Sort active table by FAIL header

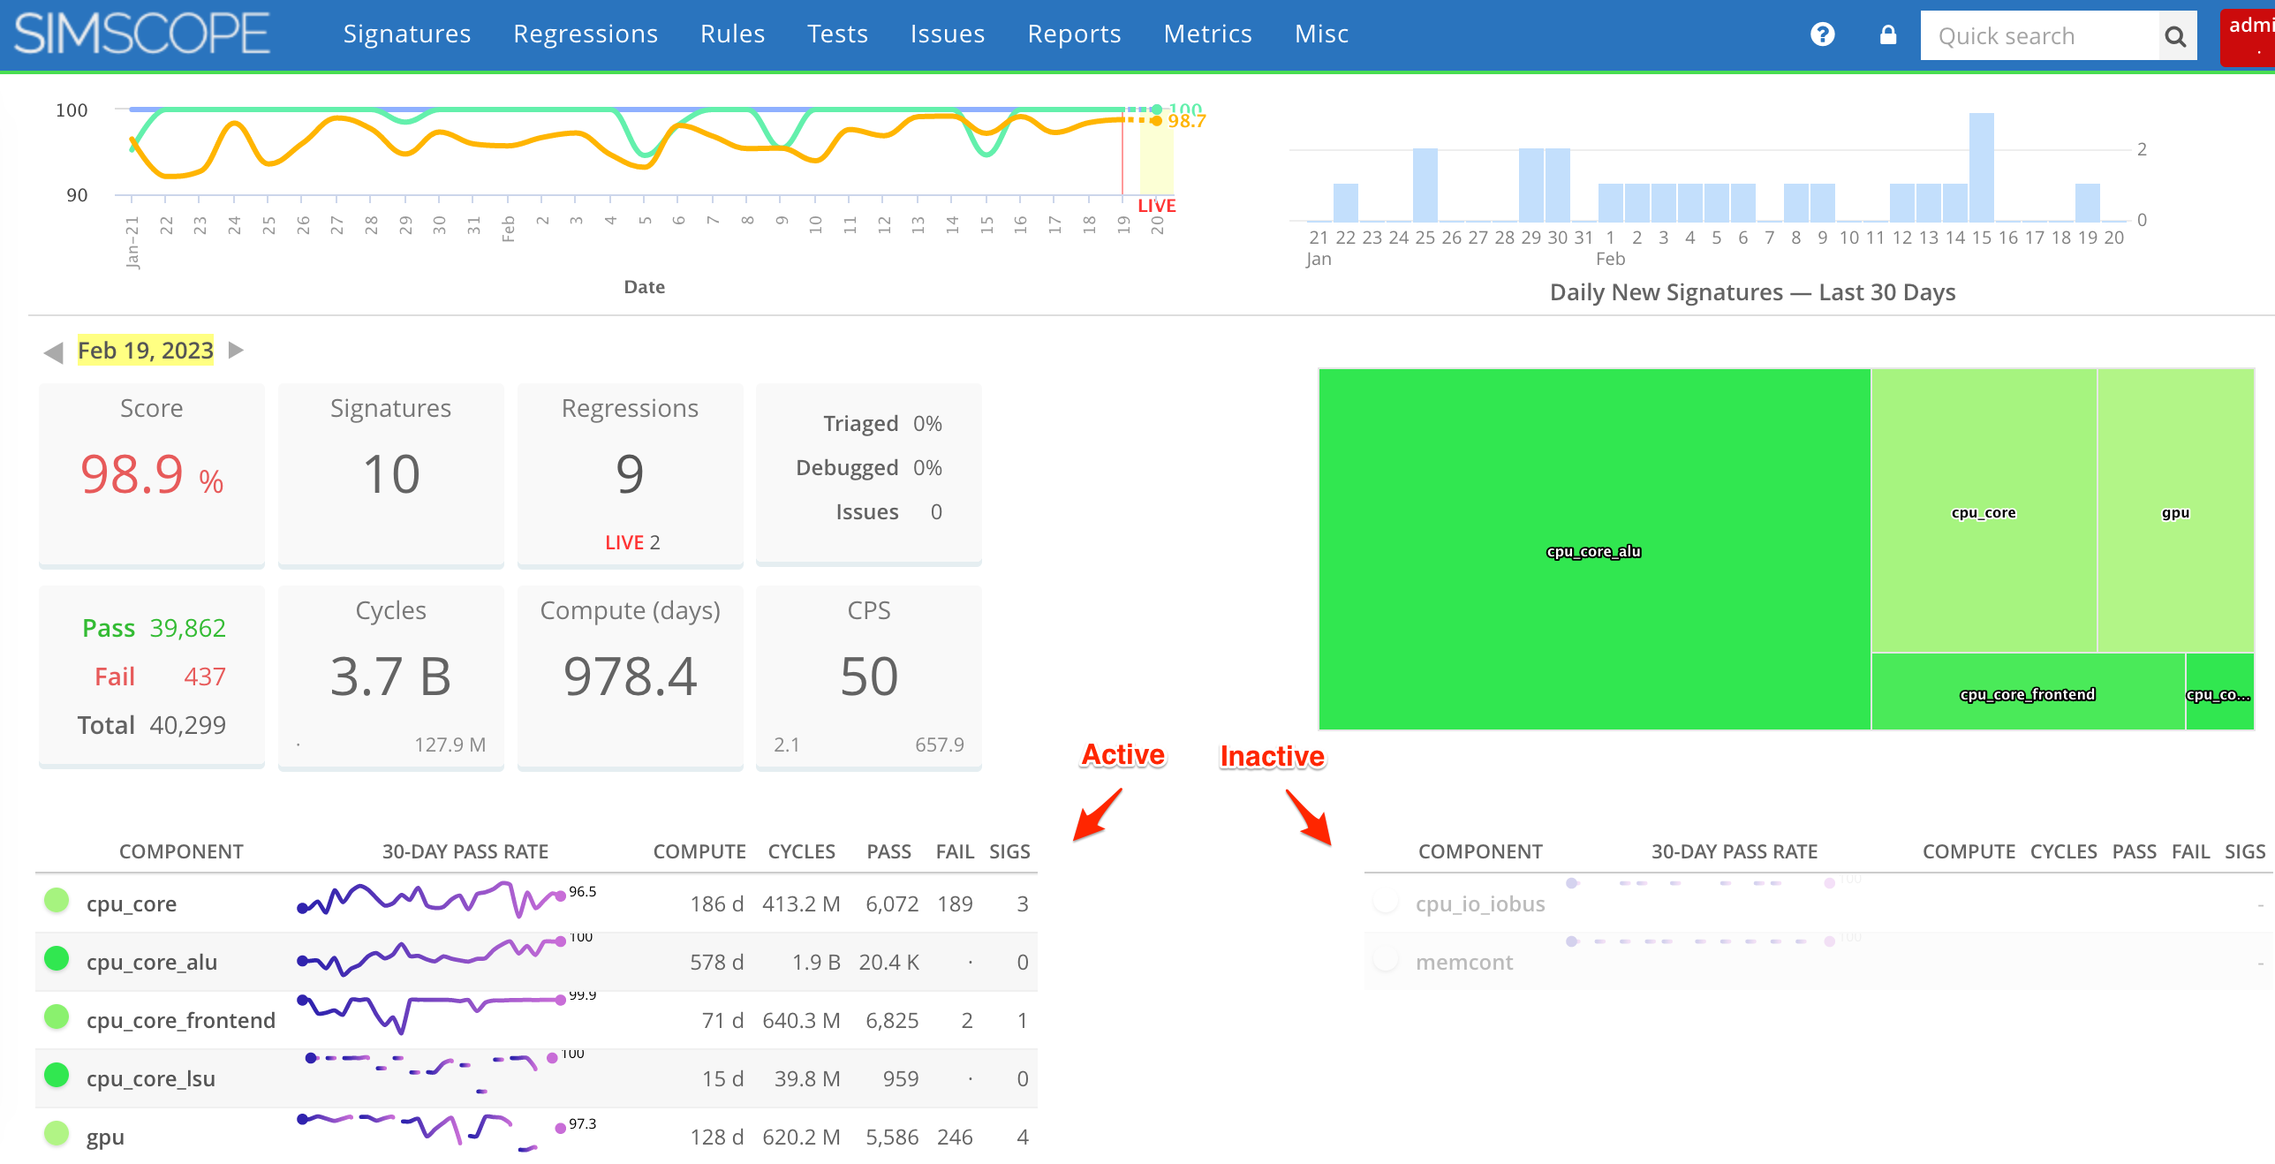click(x=955, y=851)
